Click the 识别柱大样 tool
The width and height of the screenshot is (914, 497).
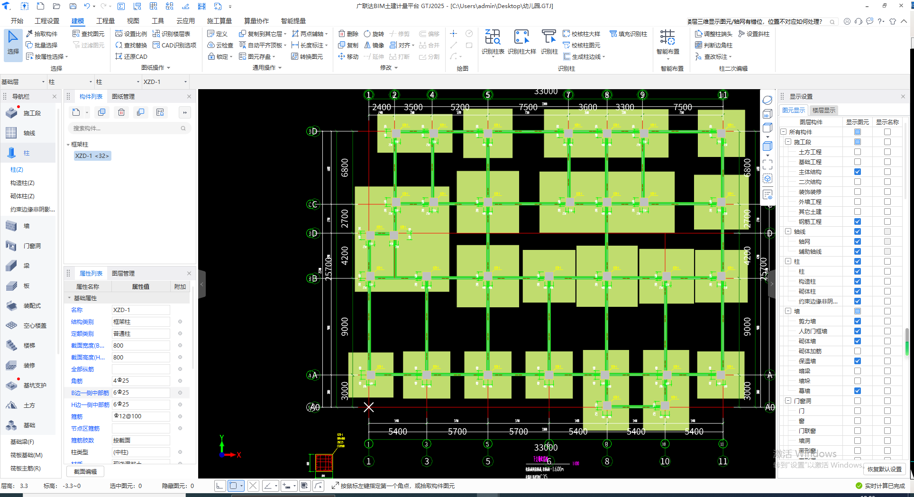coord(521,43)
